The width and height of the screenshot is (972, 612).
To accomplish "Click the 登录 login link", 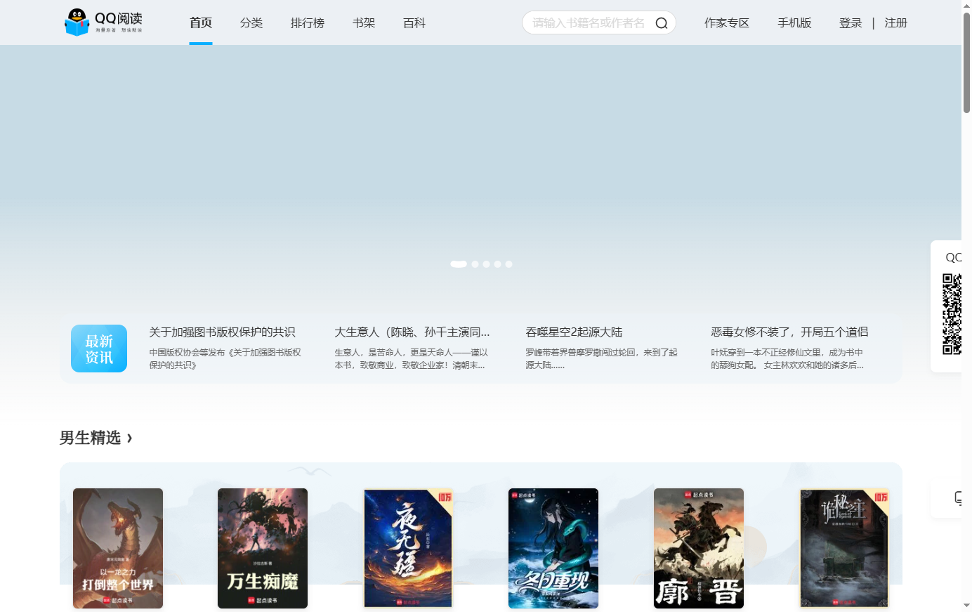I will 850,23.
